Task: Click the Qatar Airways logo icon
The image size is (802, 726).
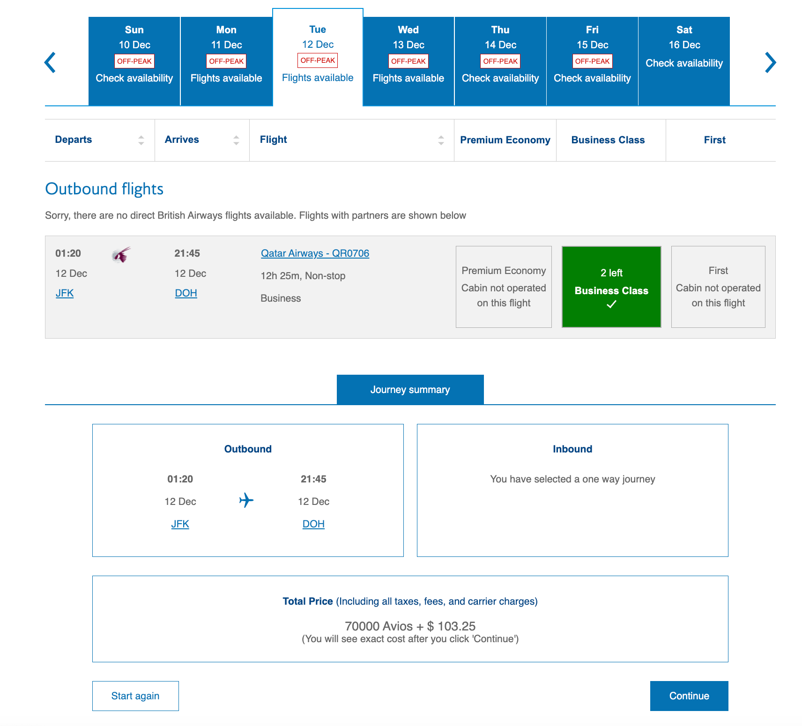Action: coord(121,255)
